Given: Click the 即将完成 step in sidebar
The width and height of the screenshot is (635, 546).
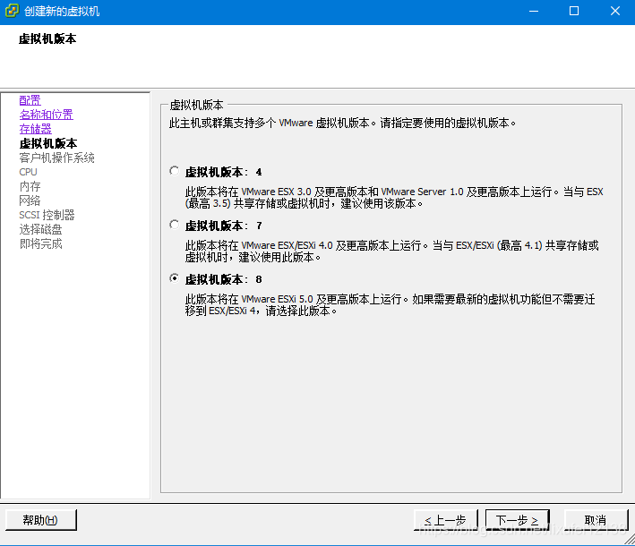Looking at the screenshot, I should pyautogui.click(x=40, y=243).
